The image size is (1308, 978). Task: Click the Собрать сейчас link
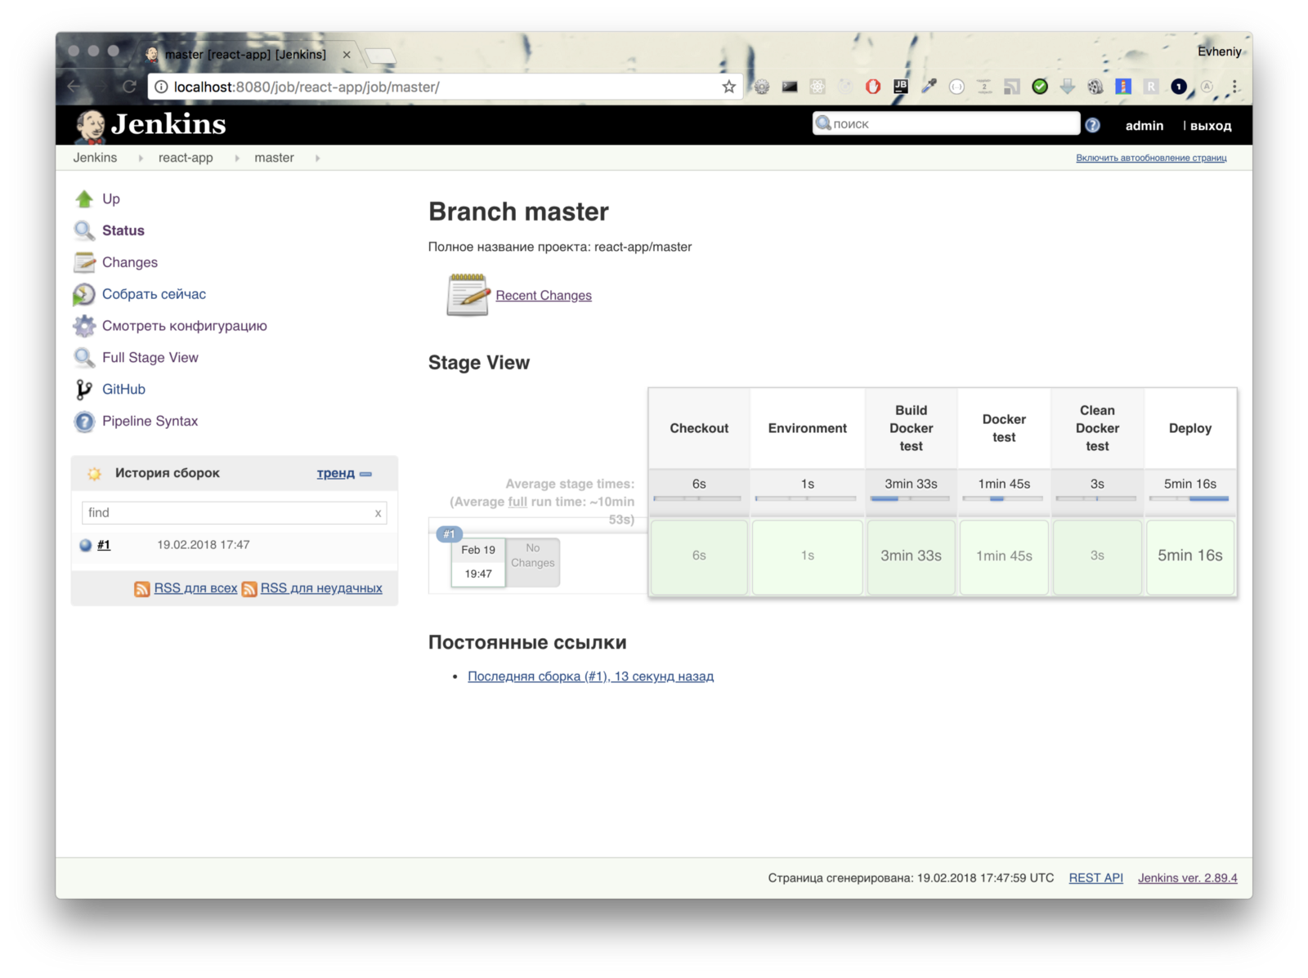[154, 294]
